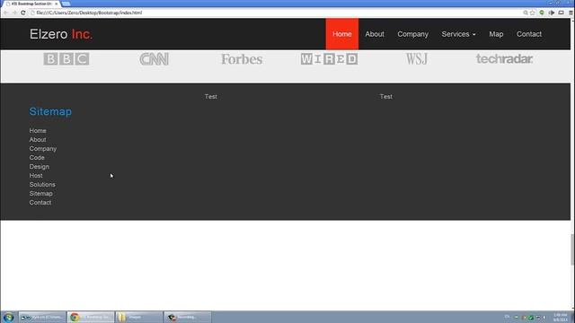Click the Solutions link in the footer
This screenshot has width=575, height=323.
[x=42, y=185]
